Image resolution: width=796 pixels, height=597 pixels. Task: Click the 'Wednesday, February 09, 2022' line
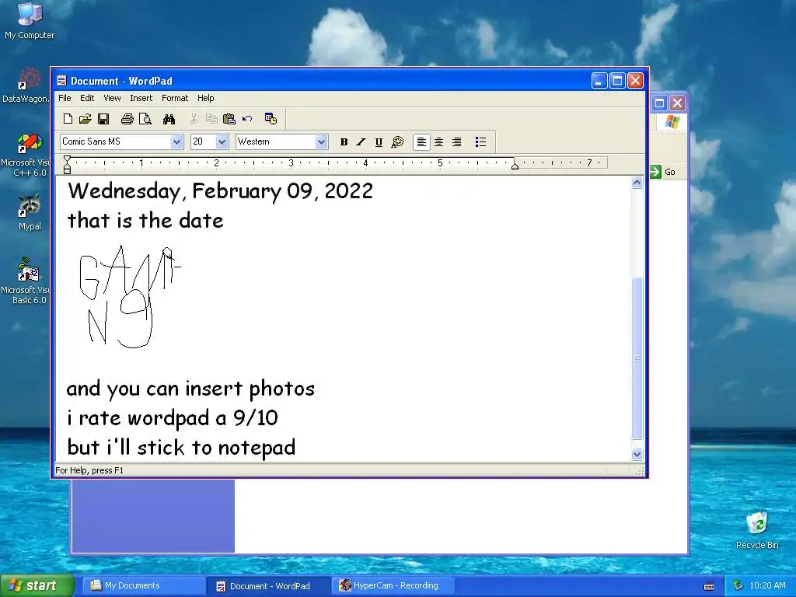(220, 191)
